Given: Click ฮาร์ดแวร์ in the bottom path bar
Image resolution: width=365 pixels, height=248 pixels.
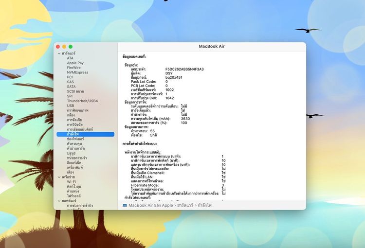Looking at the screenshot, I should [184, 206].
